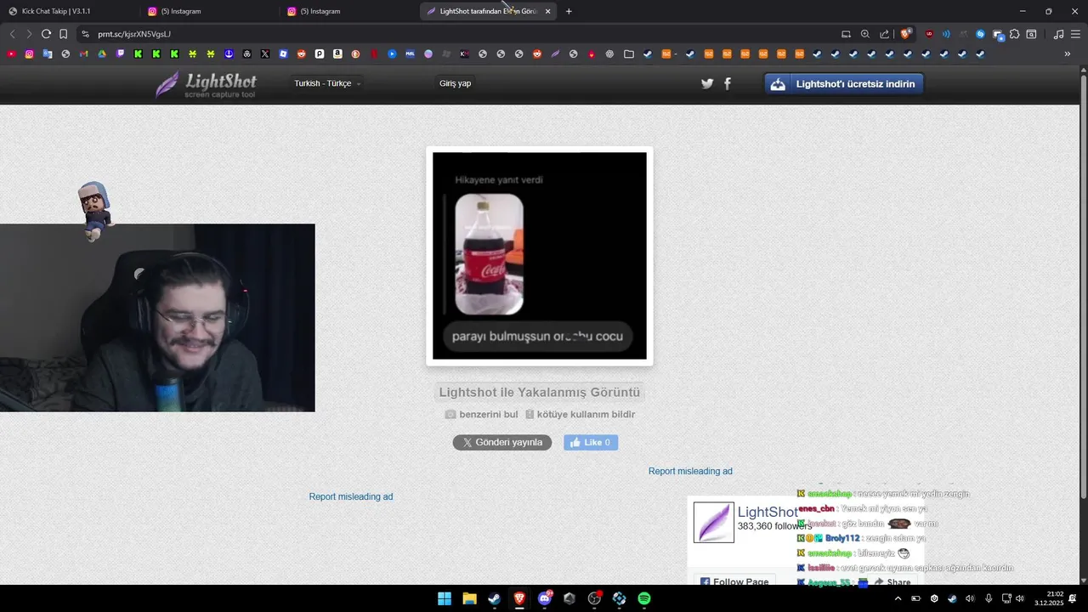Click Lightshot'ı ücretsiz indirin button

coord(844,83)
